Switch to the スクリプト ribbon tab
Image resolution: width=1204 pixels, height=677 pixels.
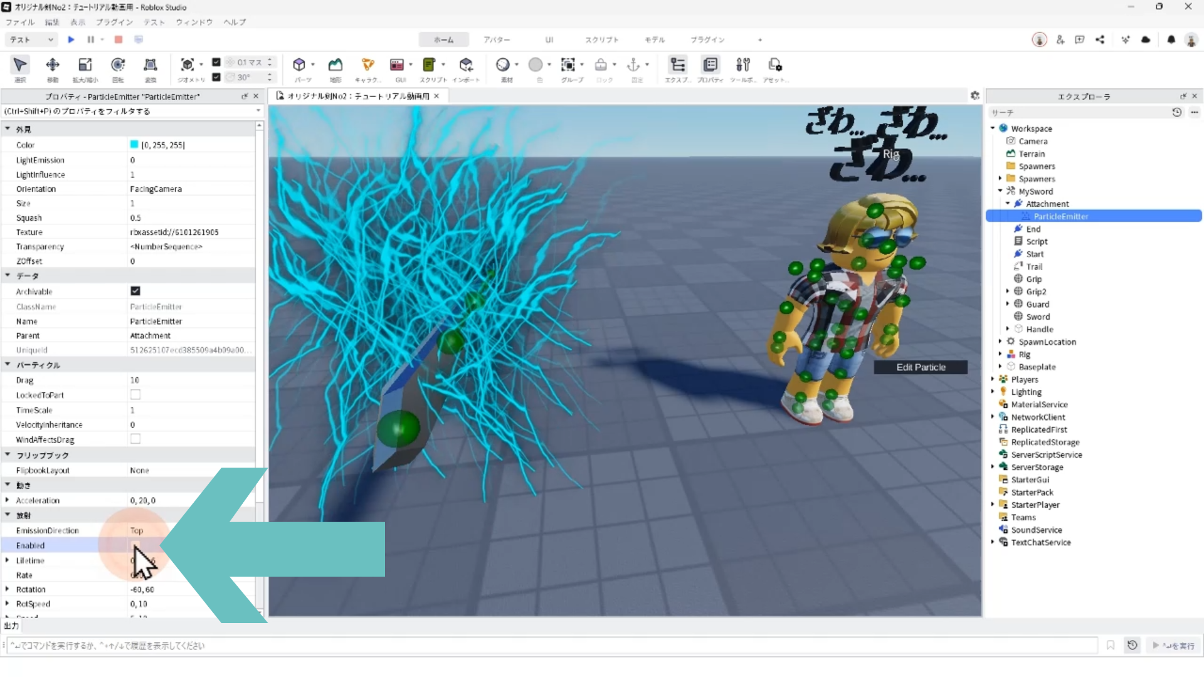click(x=601, y=39)
